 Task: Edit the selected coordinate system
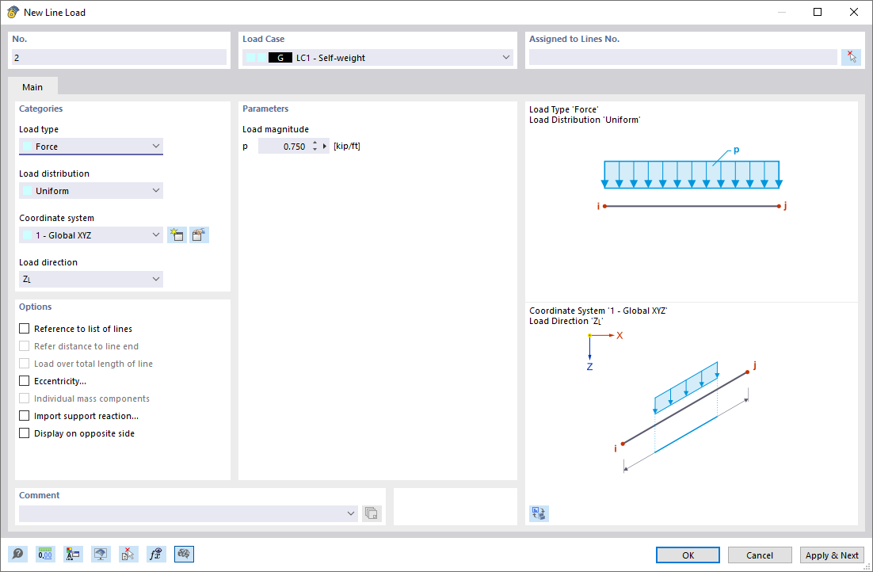click(x=198, y=235)
